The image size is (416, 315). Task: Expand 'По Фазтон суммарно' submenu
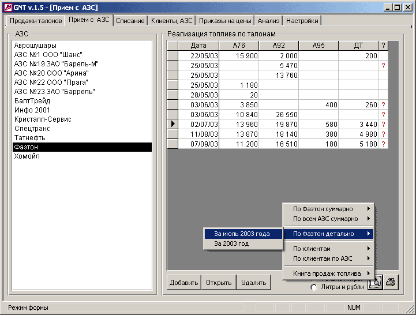click(328, 209)
